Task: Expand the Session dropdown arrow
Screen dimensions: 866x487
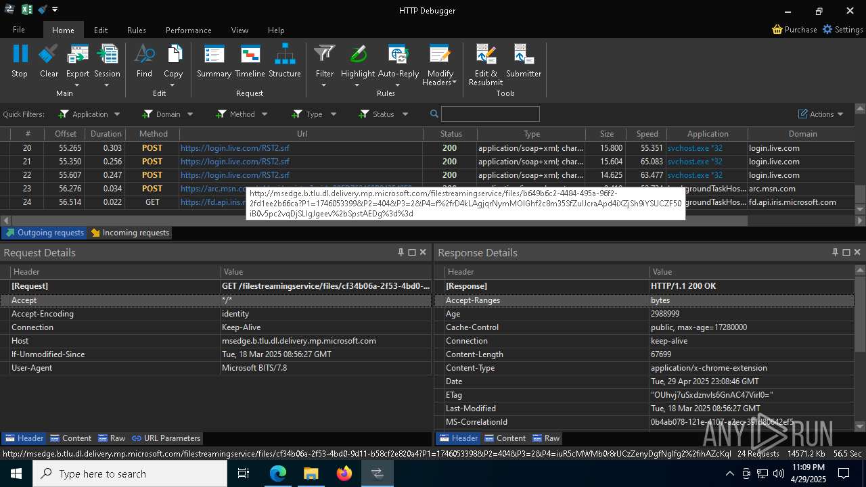Action: tap(107, 85)
